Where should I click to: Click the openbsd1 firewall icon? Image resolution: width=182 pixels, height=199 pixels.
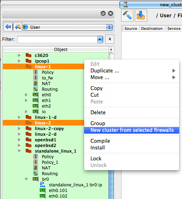(x=29, y=140)
